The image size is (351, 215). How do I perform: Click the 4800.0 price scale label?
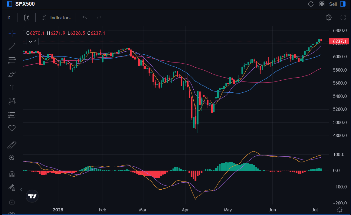click(x=340, y=136)
